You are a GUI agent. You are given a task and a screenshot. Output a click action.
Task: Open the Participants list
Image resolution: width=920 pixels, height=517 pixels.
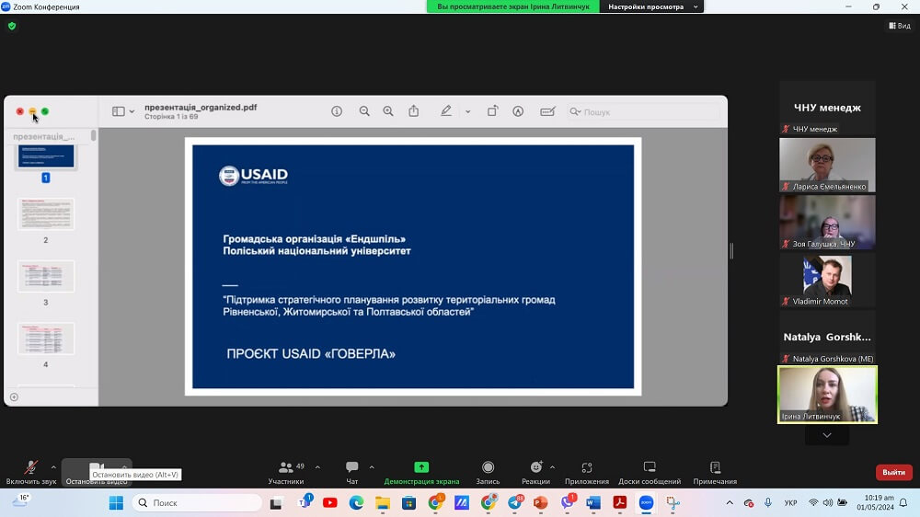point(285,471)
